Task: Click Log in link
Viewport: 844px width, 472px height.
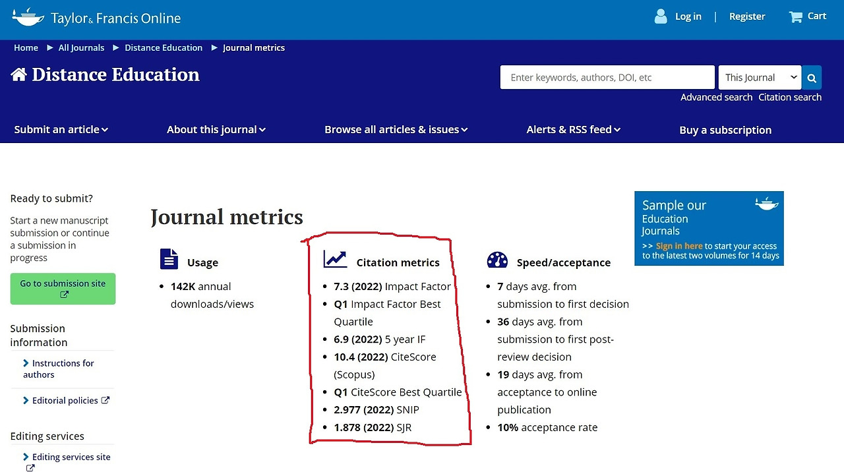Action: tap(688, 16)
